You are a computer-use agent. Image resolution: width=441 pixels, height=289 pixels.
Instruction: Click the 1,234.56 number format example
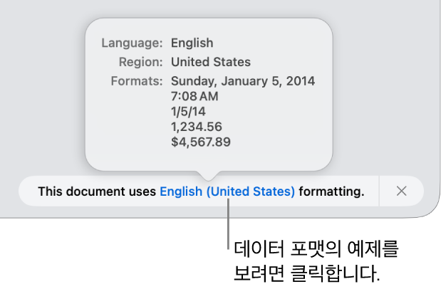[197, 127]
